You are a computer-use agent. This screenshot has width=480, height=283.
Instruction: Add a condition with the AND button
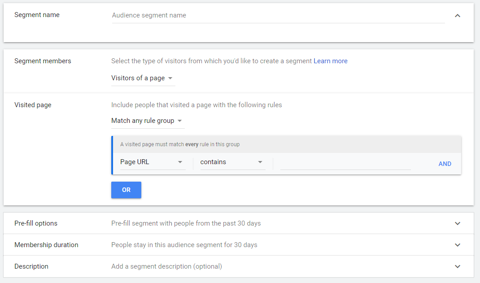[445, 164]
